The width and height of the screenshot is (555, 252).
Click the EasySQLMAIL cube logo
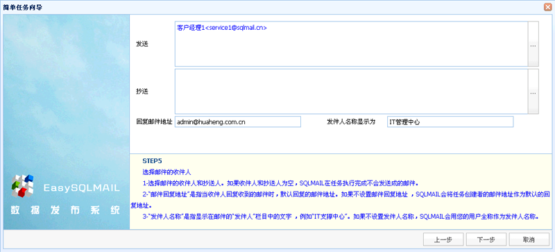(x=22, y=186)
